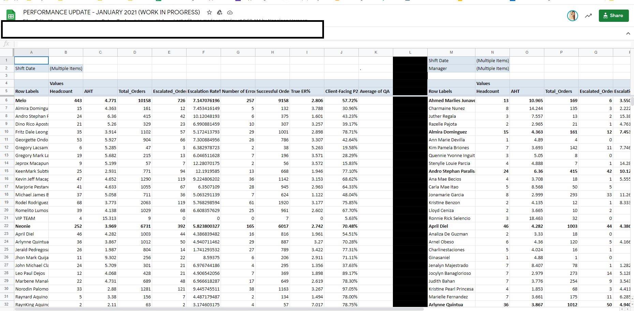Click the move-to-Drive folder icon
The image size is (634, 311).
pyautogui.click(x=220, y=12)
